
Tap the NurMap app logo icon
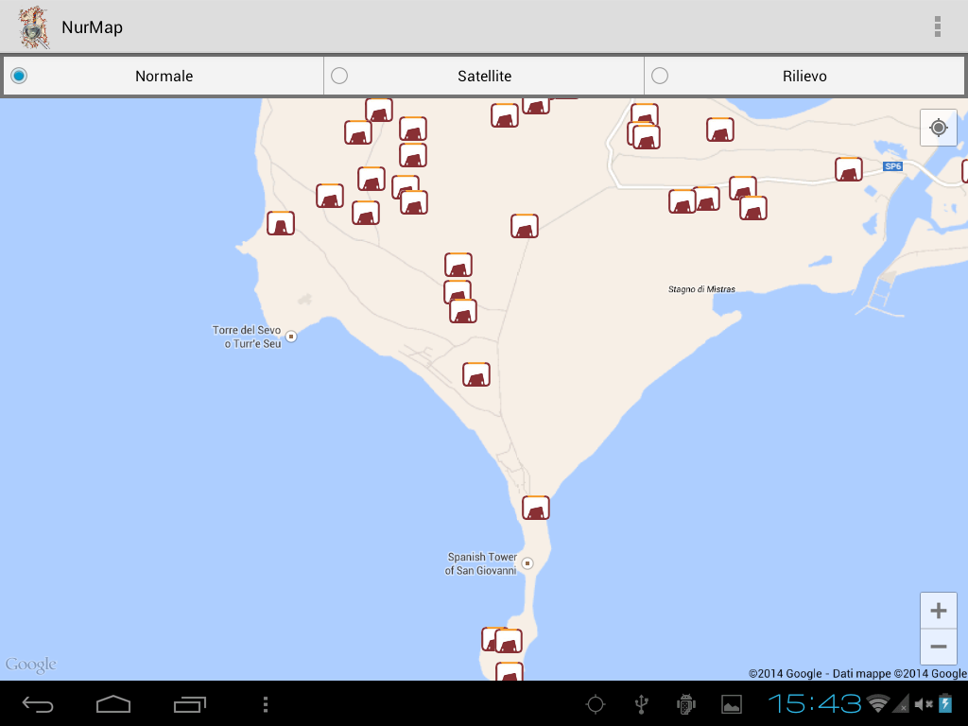(x=32, y=27)
